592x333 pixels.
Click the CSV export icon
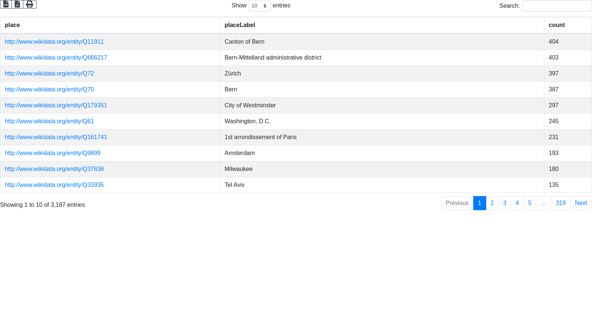point(6,4)
